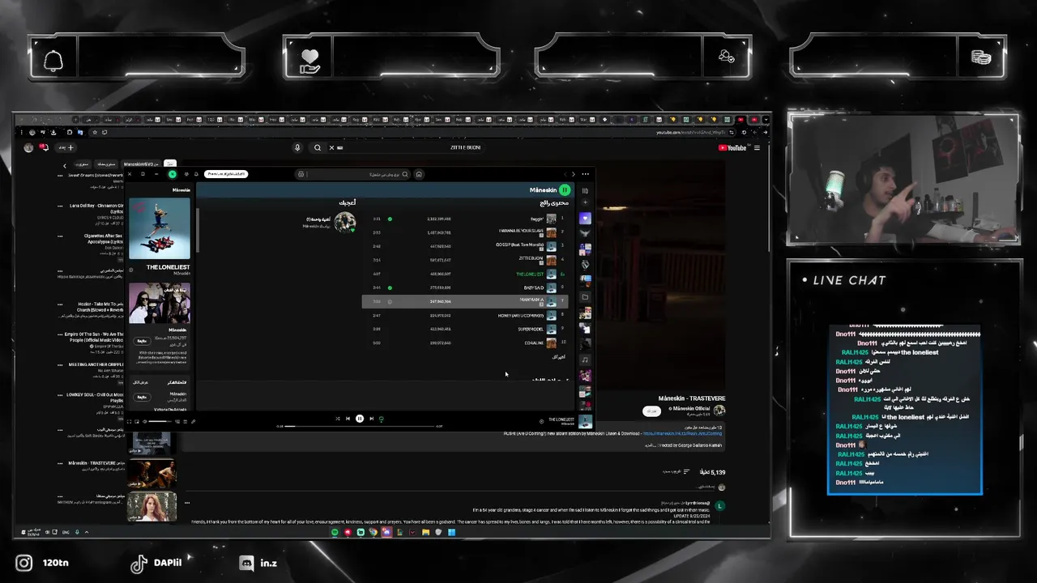Toggle Spotify repeat

pos(381,419)
